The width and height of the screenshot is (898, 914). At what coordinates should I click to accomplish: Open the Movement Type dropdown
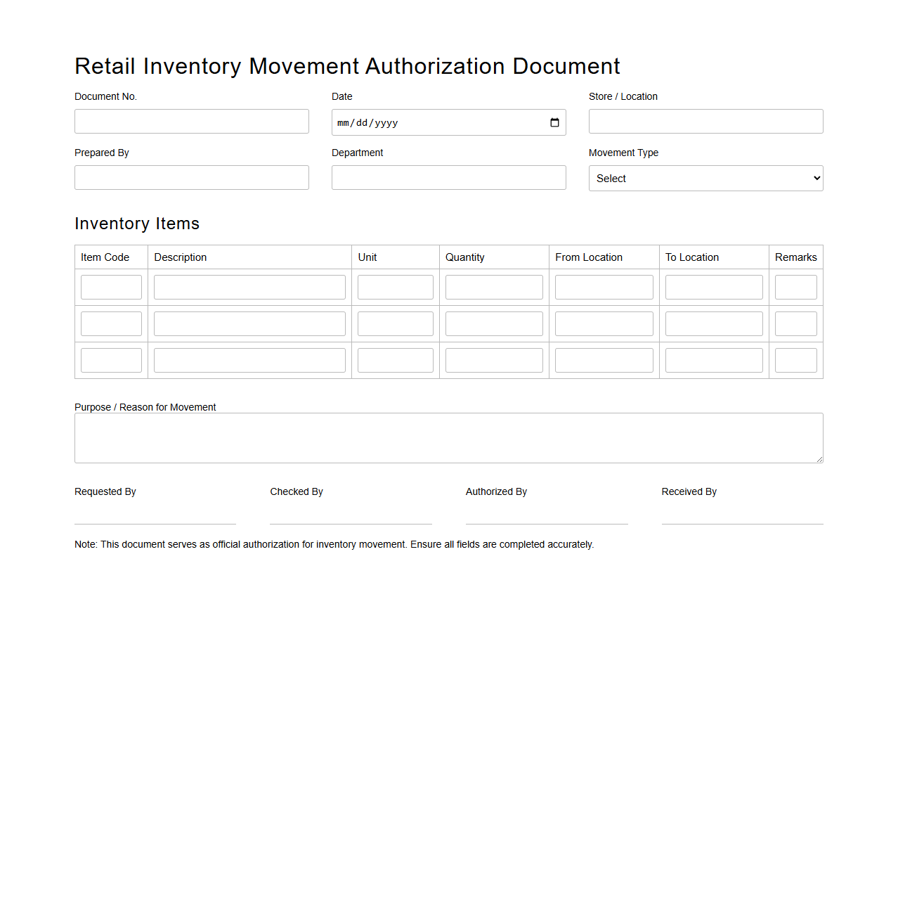[705, 178]
